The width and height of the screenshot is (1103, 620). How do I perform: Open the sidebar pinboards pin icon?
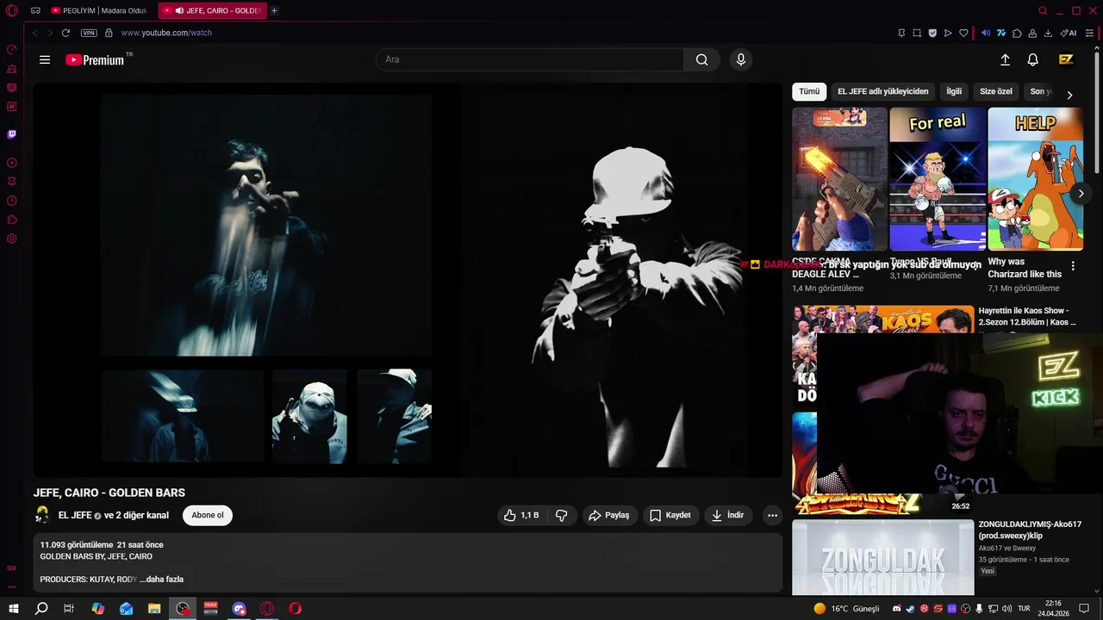[12, 182]
